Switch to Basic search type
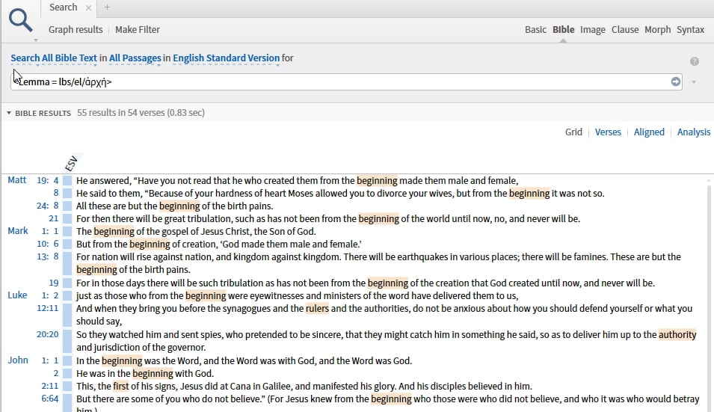Image resolution: width=714 pixels, height=412 pixels. [535, 30]
